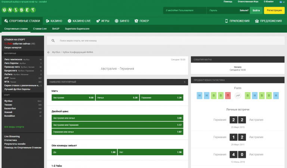Focus the E-mail/username input field
The width and height of the screenshot is (287, 168).
click(x=185, y=10)
